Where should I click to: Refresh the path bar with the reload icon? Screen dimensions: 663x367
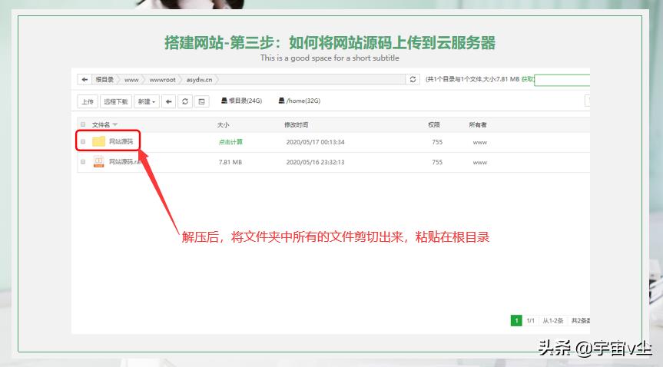pyautogui.click(x=413, y=80)
